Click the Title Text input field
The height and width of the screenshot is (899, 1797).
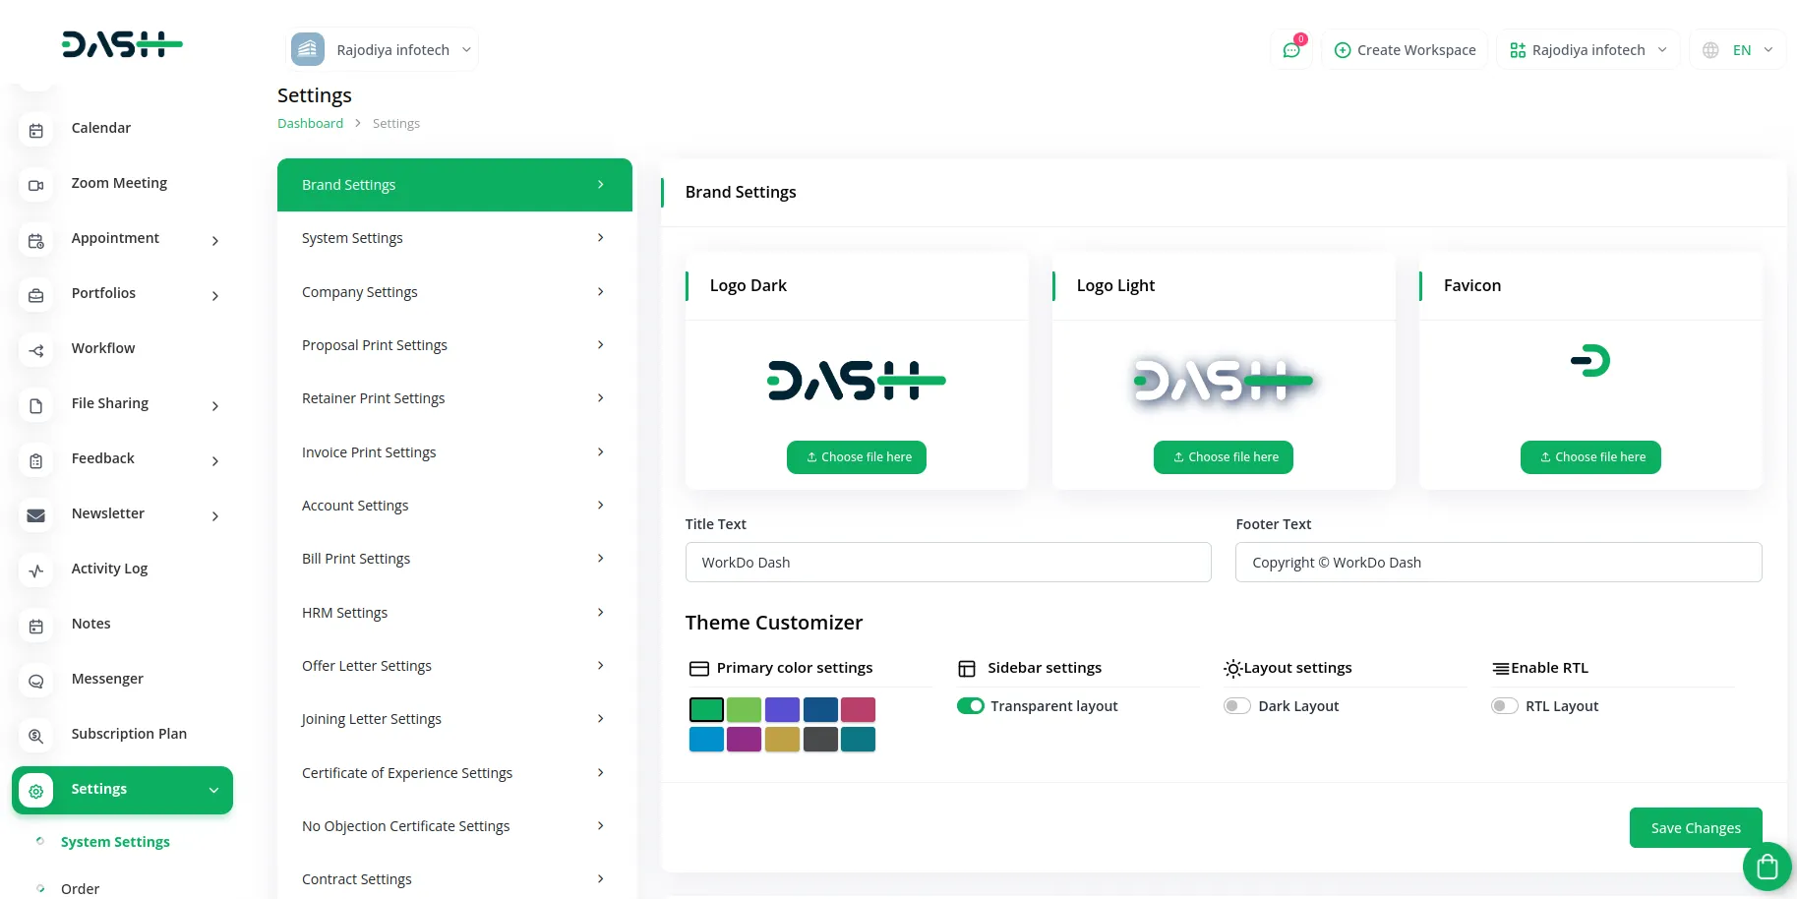(947, 562)
